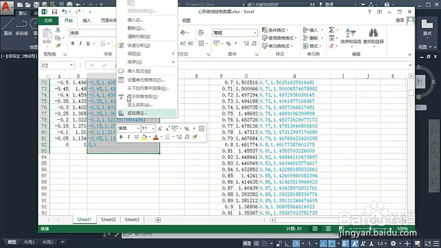Click the Copy icon in clipboard group

point(58,38)
